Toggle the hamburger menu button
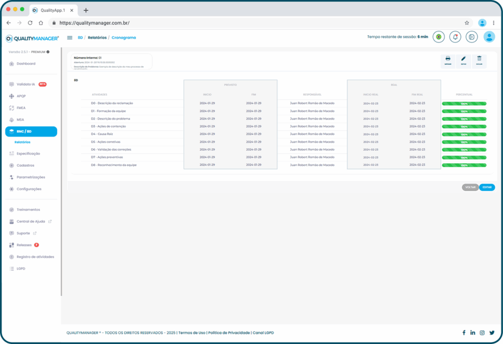Screen dimensions: 503x344 pyautogui.click(x=69, y=37)
